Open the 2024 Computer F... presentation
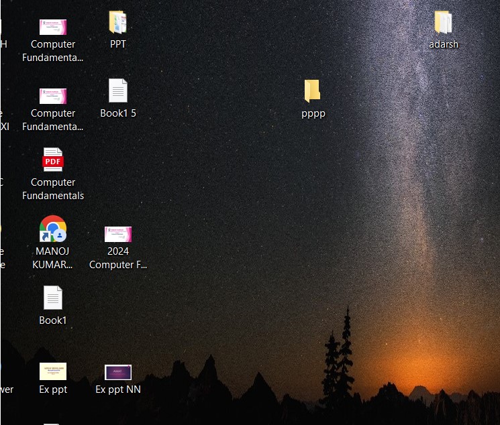This screenshot has height=425, width=500. pos(118,234)
